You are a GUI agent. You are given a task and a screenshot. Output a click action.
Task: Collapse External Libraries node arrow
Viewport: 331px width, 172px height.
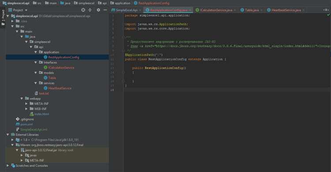[8, 135]
